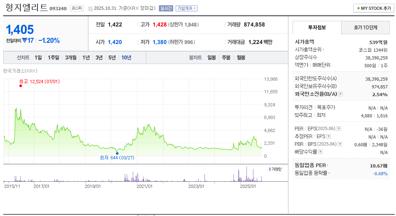Screen dimensions: 396x216
Task: Select 3년 line chart period
Action: (99, 57)
